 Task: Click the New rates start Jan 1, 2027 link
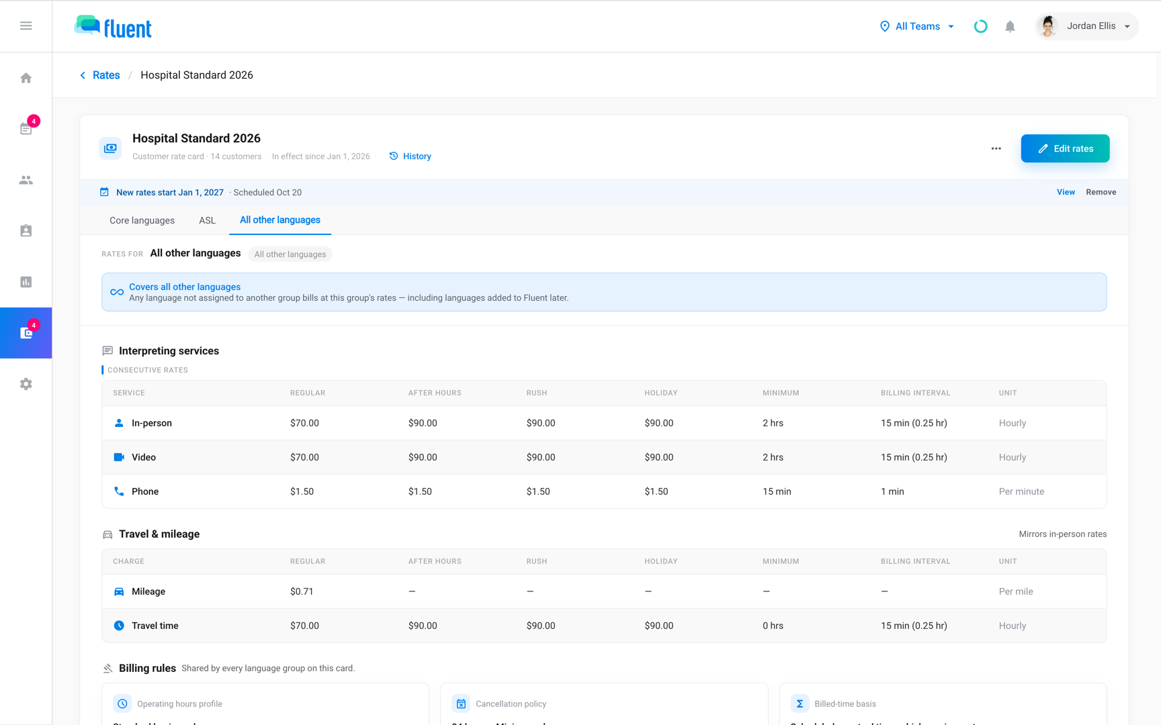click(170, 192)
